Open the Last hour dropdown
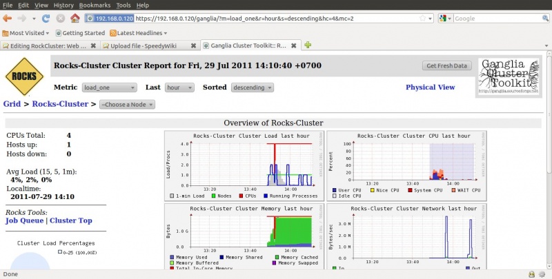Screen dimensions: 552x279 click(179, 87)
